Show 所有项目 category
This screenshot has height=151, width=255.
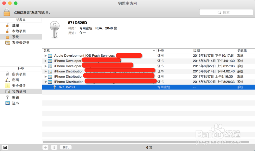pyautogui.click(x=19, y=74)
